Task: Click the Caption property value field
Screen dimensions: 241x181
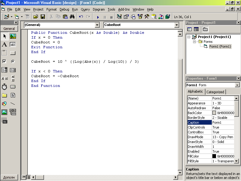Action: pos(223,122)
